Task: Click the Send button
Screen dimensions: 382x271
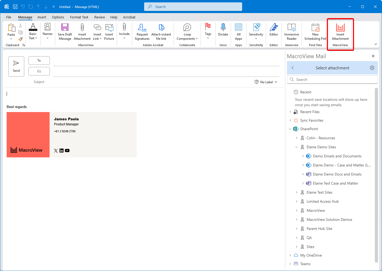Action: click(x=16, y=66)
